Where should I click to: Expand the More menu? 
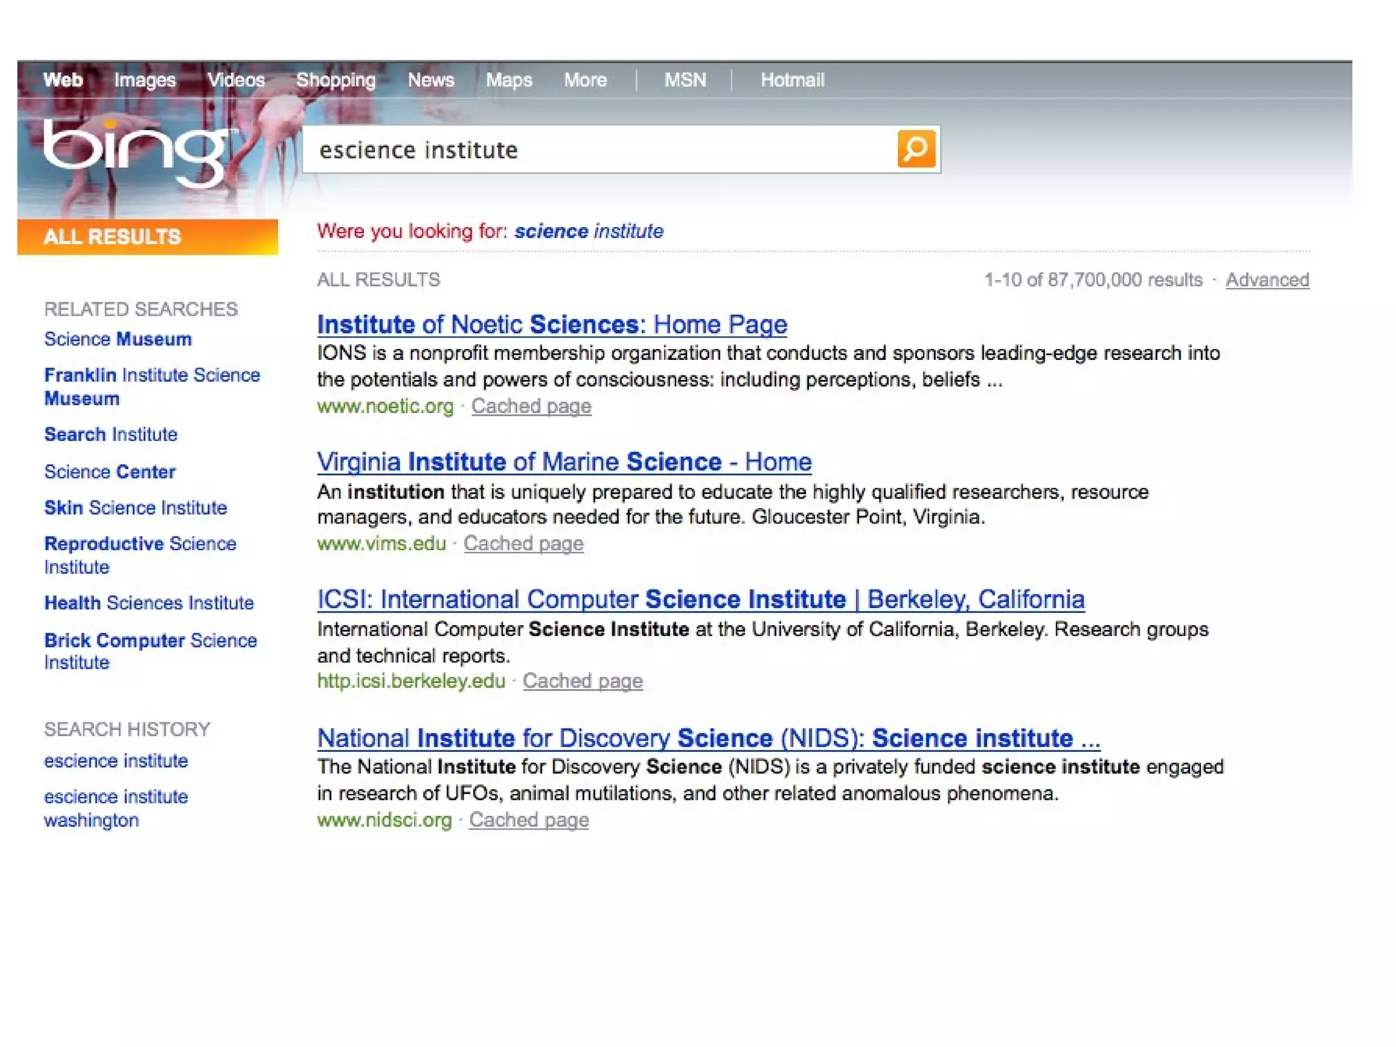(x=585, y=80)
